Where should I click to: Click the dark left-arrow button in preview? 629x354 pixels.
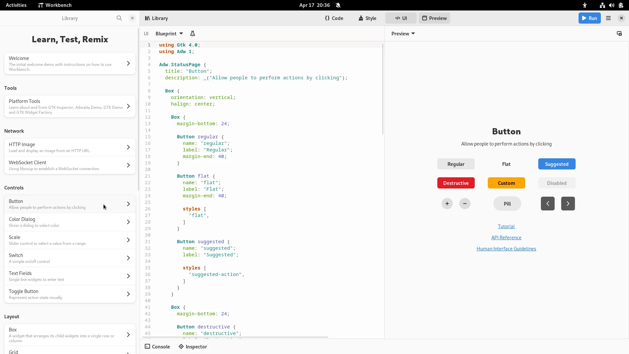point(547,204)
